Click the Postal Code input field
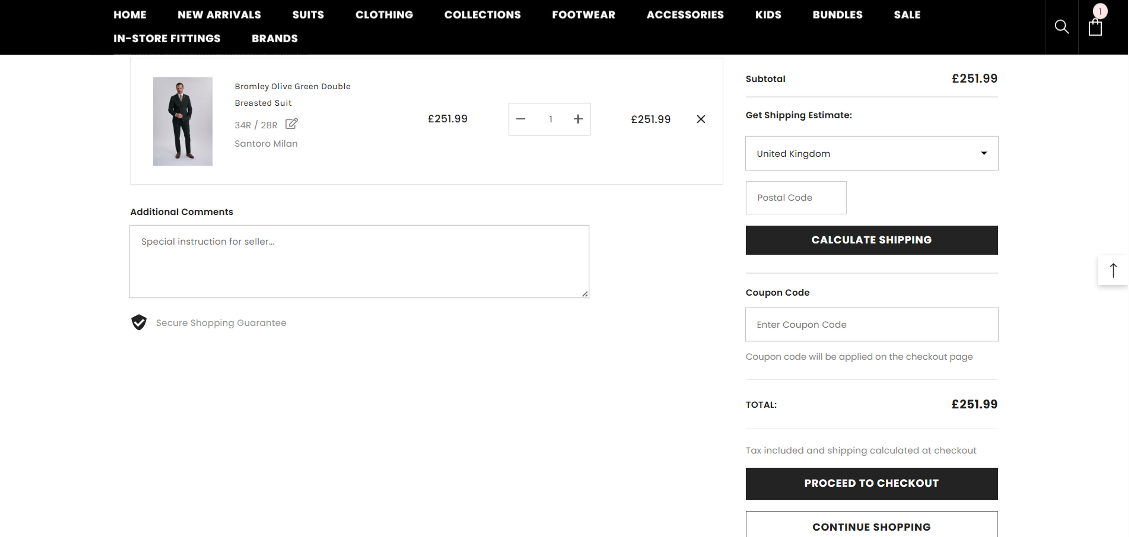Image resolution: width=1129 pixels, height=537 pixels. (796, 198)
